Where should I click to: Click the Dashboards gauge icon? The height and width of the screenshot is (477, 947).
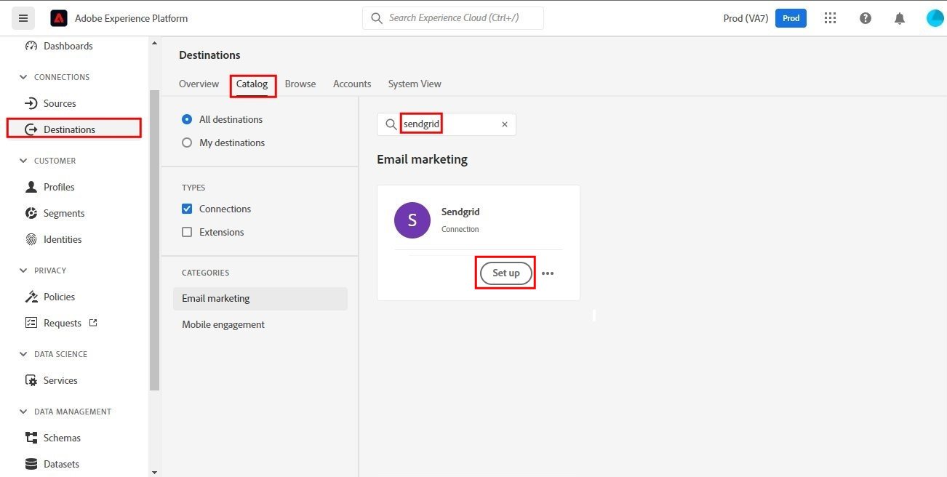pyautogui.click(x=31, y=46)
